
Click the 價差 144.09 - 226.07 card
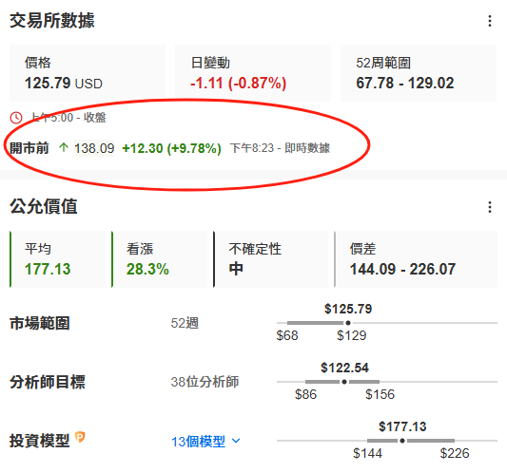pos(416,259)
